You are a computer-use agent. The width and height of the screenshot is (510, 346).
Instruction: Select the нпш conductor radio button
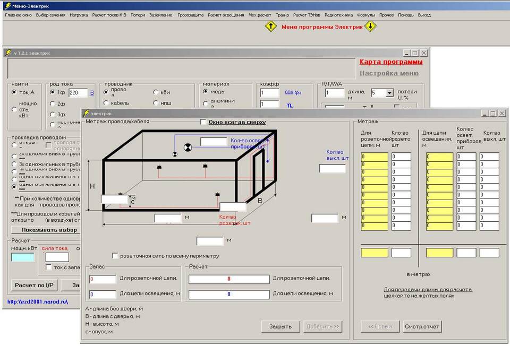(x=156, y=103)
